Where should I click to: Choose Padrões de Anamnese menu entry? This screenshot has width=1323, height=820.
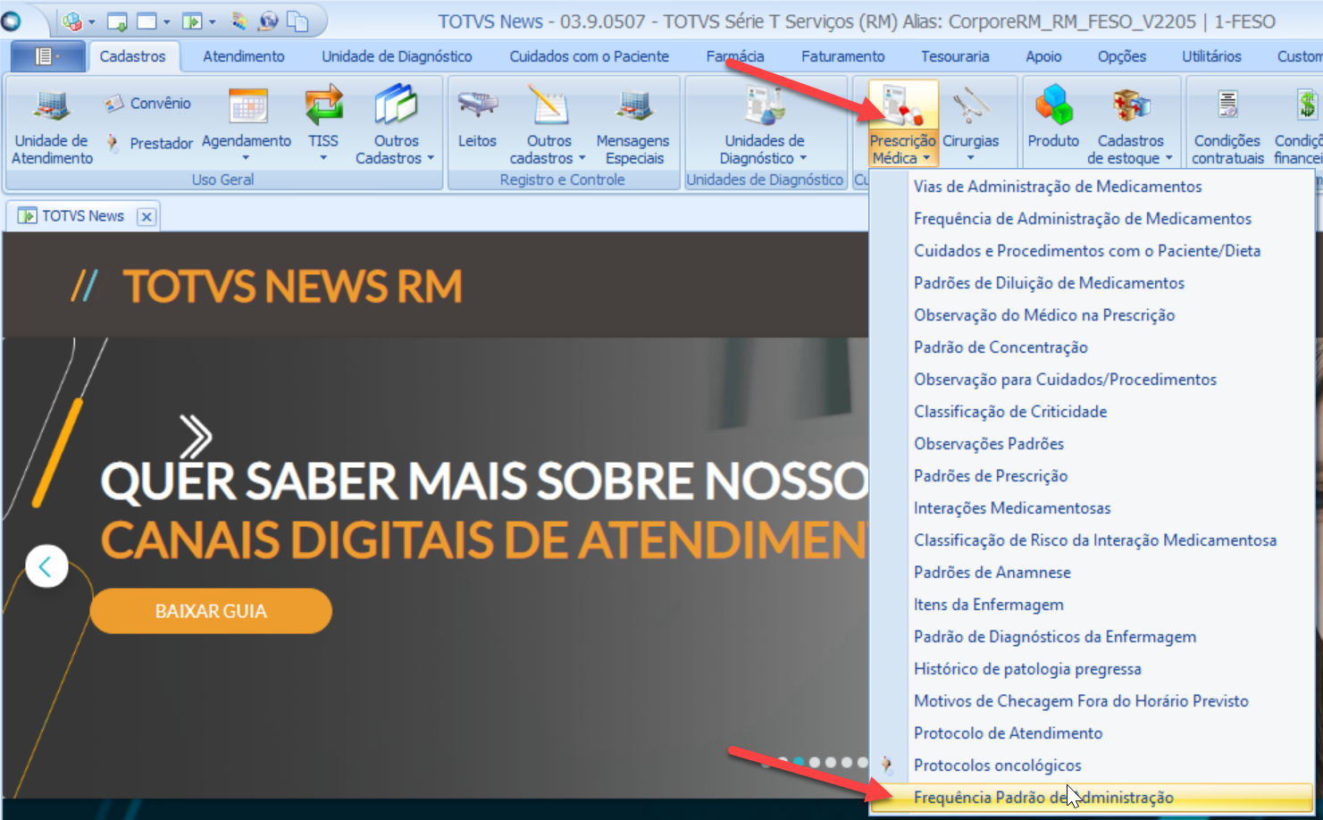1092,573
